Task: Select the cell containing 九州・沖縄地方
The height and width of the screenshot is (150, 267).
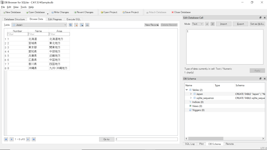Action: point(59,68)
